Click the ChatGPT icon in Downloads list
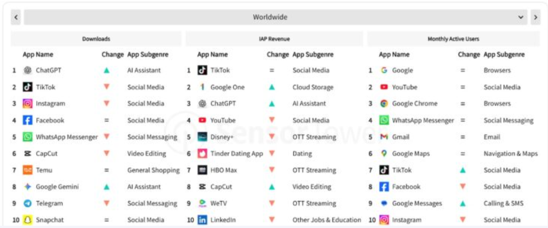 click(28, 70)
